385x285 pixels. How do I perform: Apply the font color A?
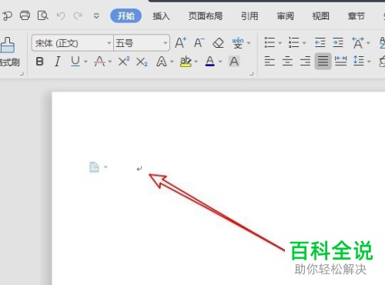[x=210, y=62]
